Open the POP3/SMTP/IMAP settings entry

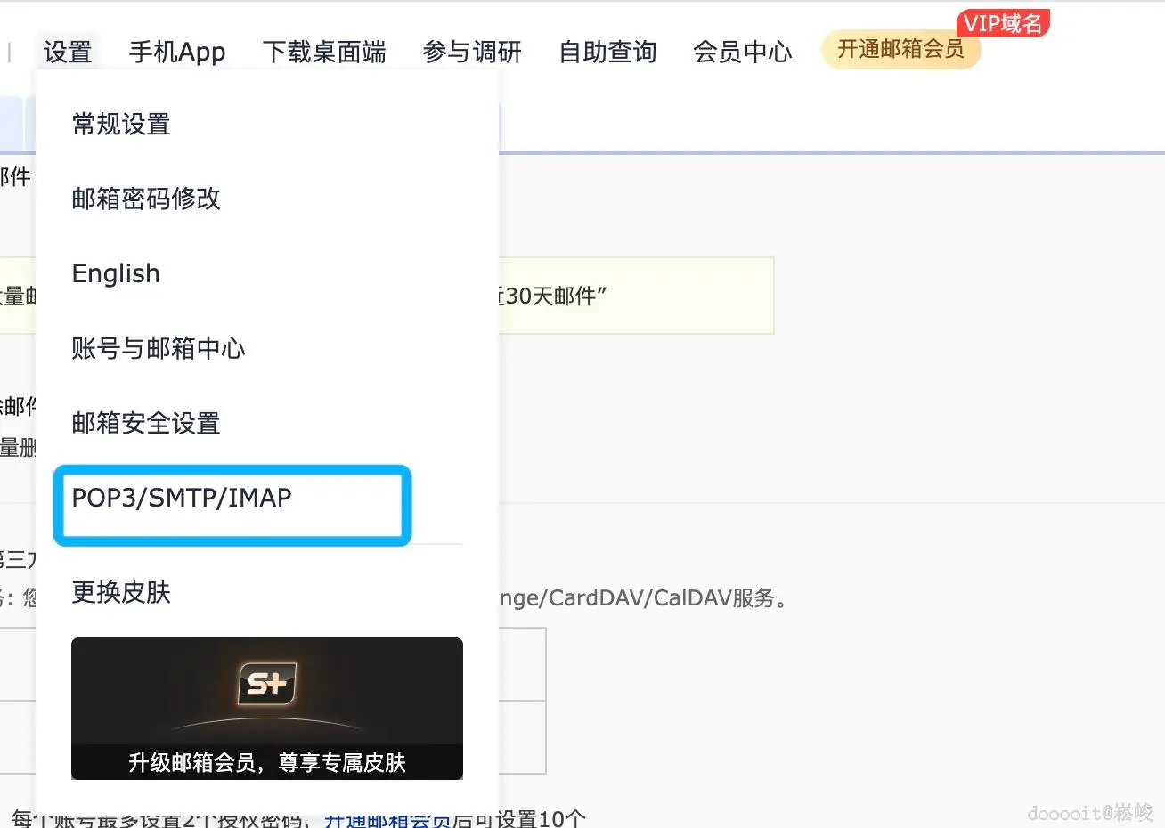182,499
